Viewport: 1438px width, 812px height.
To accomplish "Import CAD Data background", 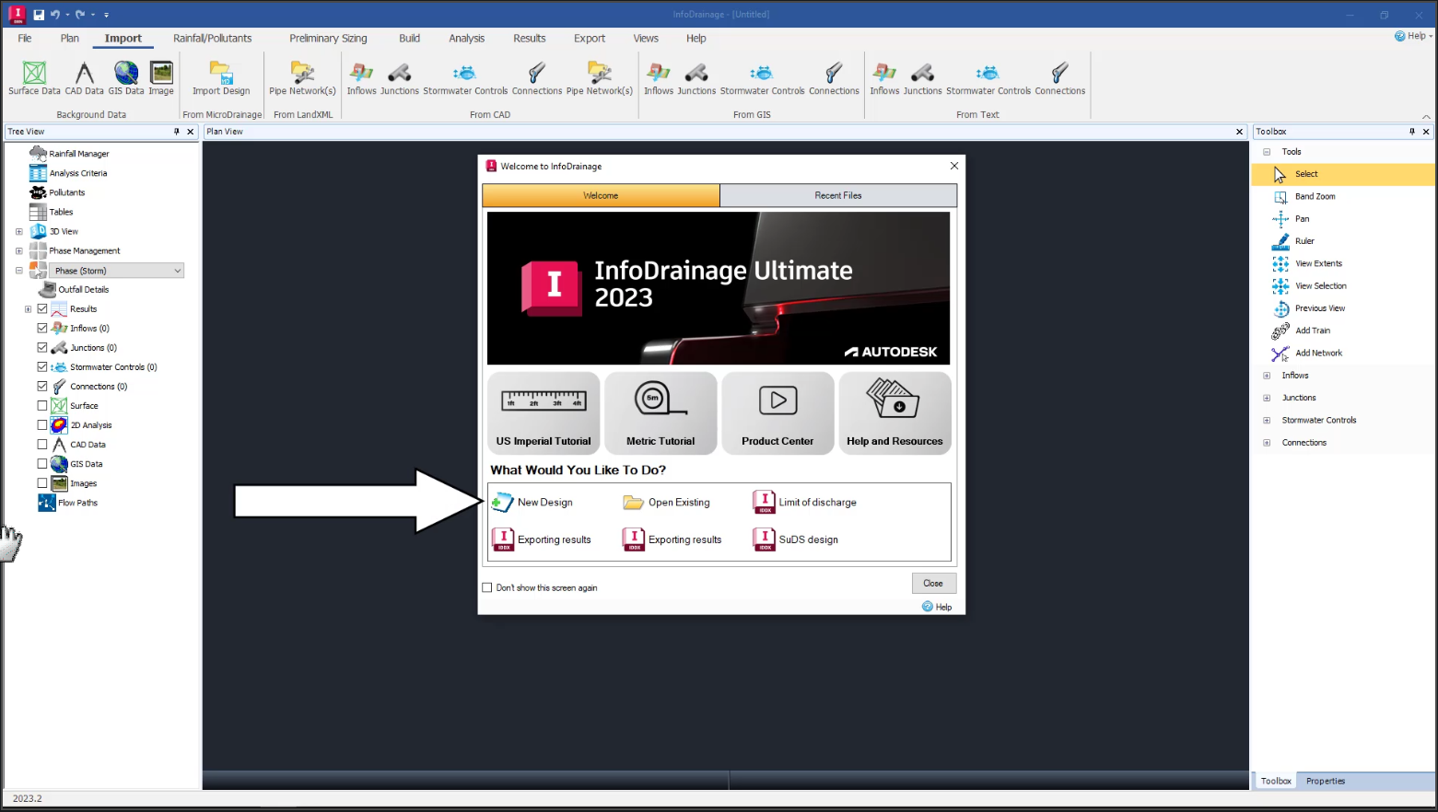I will point(84,78).
